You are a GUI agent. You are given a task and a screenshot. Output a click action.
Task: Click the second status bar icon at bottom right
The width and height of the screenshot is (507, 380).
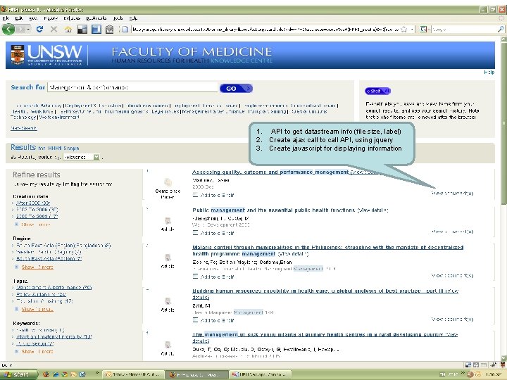point(476,365)
